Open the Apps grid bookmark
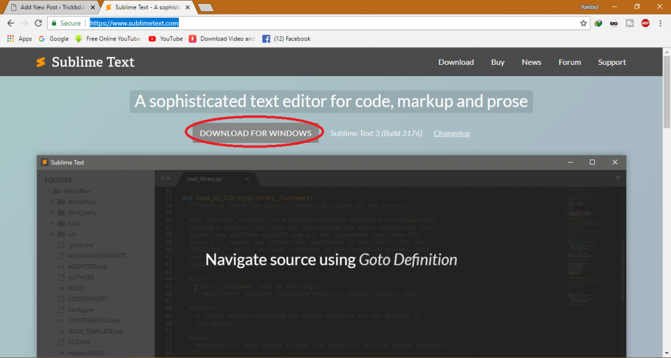 point(19,39)
